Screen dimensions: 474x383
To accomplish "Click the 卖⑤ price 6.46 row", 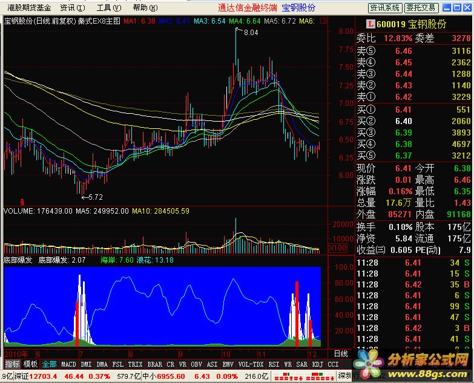I will (x=414, y=51).
